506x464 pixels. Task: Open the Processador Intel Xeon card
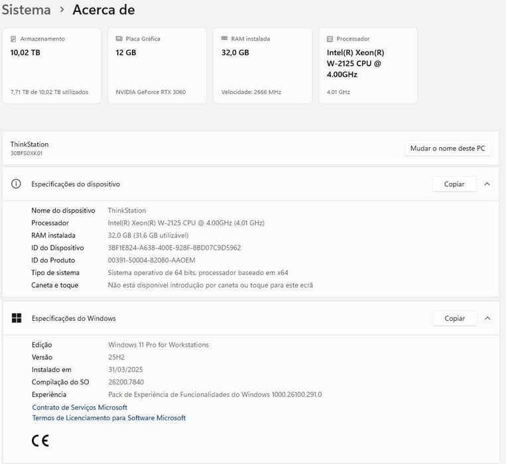click(368, 66)
